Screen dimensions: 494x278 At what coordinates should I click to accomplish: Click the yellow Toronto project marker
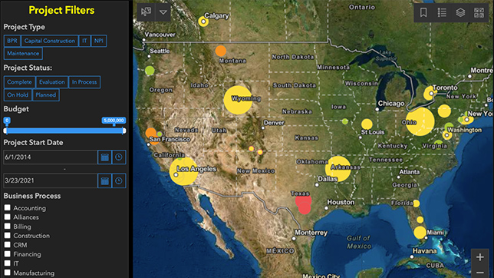pyautogui.click(x=430, y=94)
